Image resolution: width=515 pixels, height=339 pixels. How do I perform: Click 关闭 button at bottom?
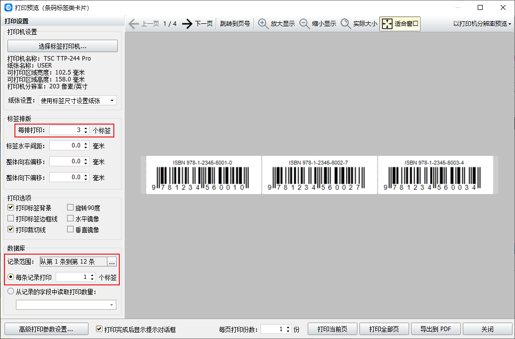pos(487,329)
